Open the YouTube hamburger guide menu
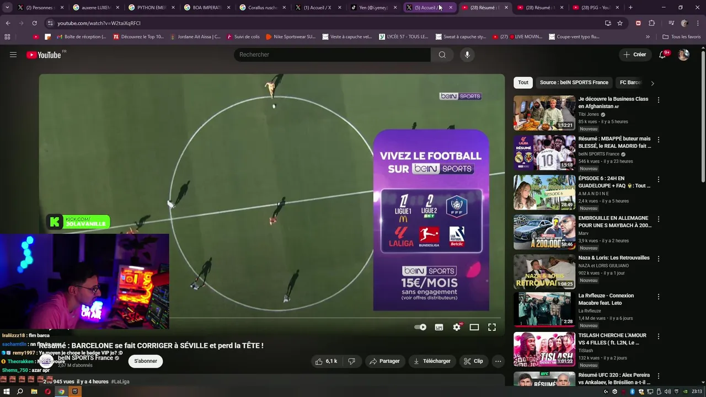 13,55
